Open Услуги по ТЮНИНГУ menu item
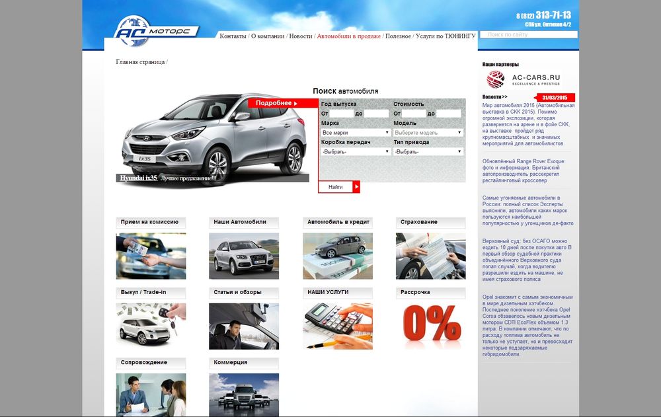This screenshot has height=417, width=661. 446,36
